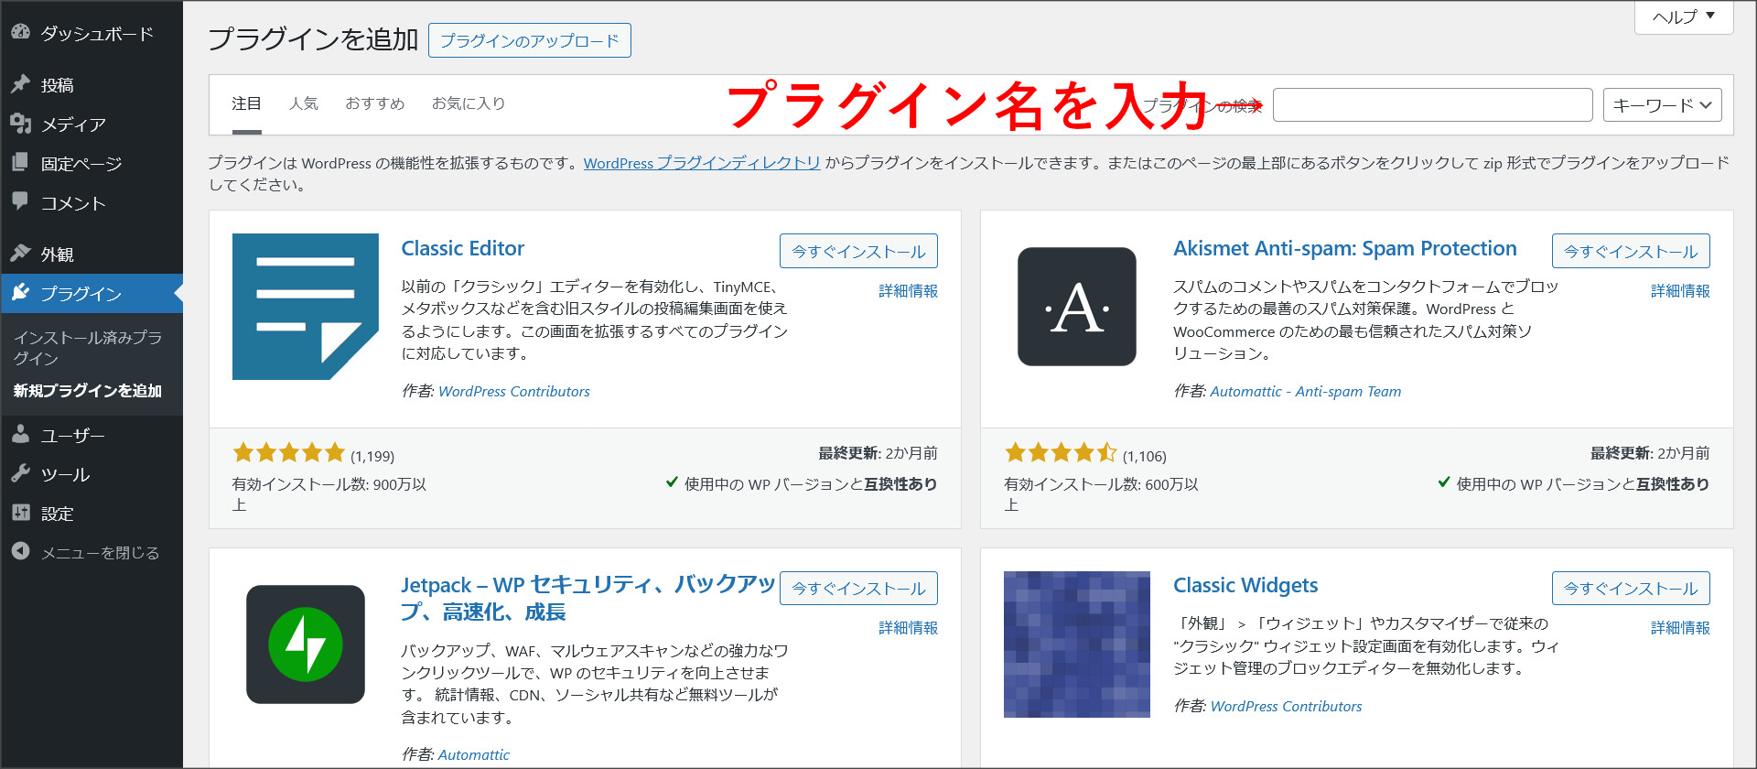Expand the ヘルプ dropdown
Image resolution: width=1757 pixels, height=769 pixels.
click(1684, 16)
